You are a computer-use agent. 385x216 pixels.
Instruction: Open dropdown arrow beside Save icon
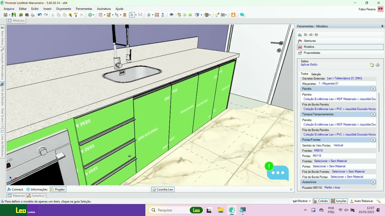(9, 15)
